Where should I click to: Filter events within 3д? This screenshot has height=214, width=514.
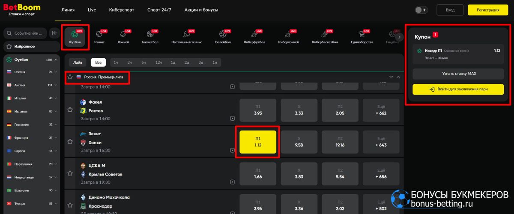tap(201, 62)
